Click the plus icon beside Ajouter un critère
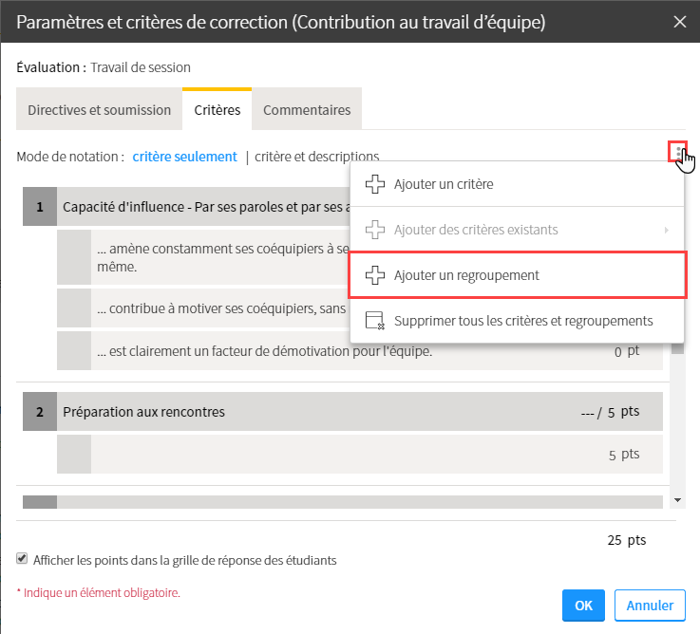Screen dimensions: 700x634 375,184
